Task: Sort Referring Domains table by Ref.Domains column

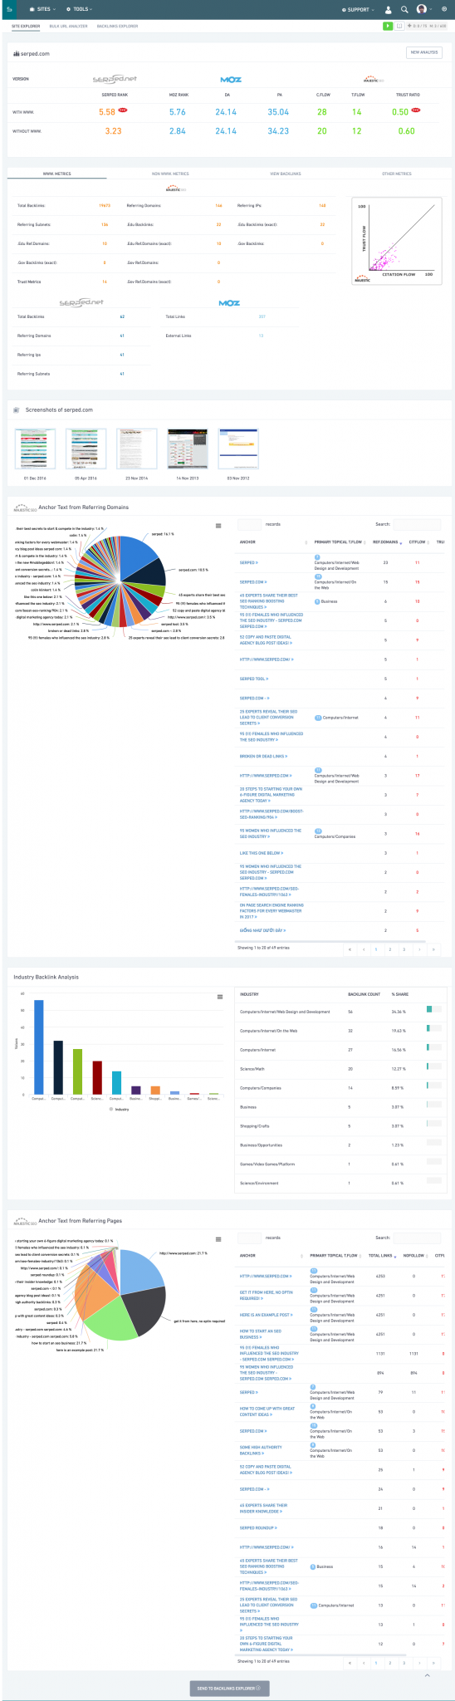Action: 388,542
